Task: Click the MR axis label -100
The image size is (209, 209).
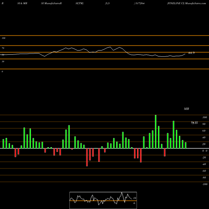Action: tap(205, 184)
